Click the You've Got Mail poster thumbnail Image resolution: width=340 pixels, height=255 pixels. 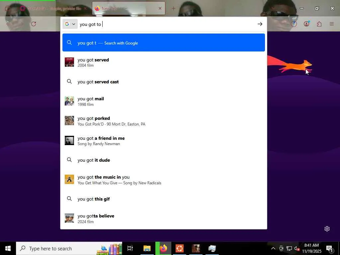[69, 101]
